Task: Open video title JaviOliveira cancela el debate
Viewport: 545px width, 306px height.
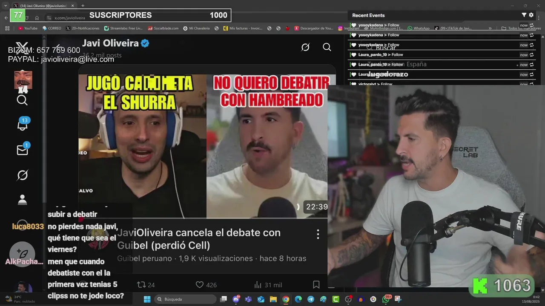Action: pos(199,239)
